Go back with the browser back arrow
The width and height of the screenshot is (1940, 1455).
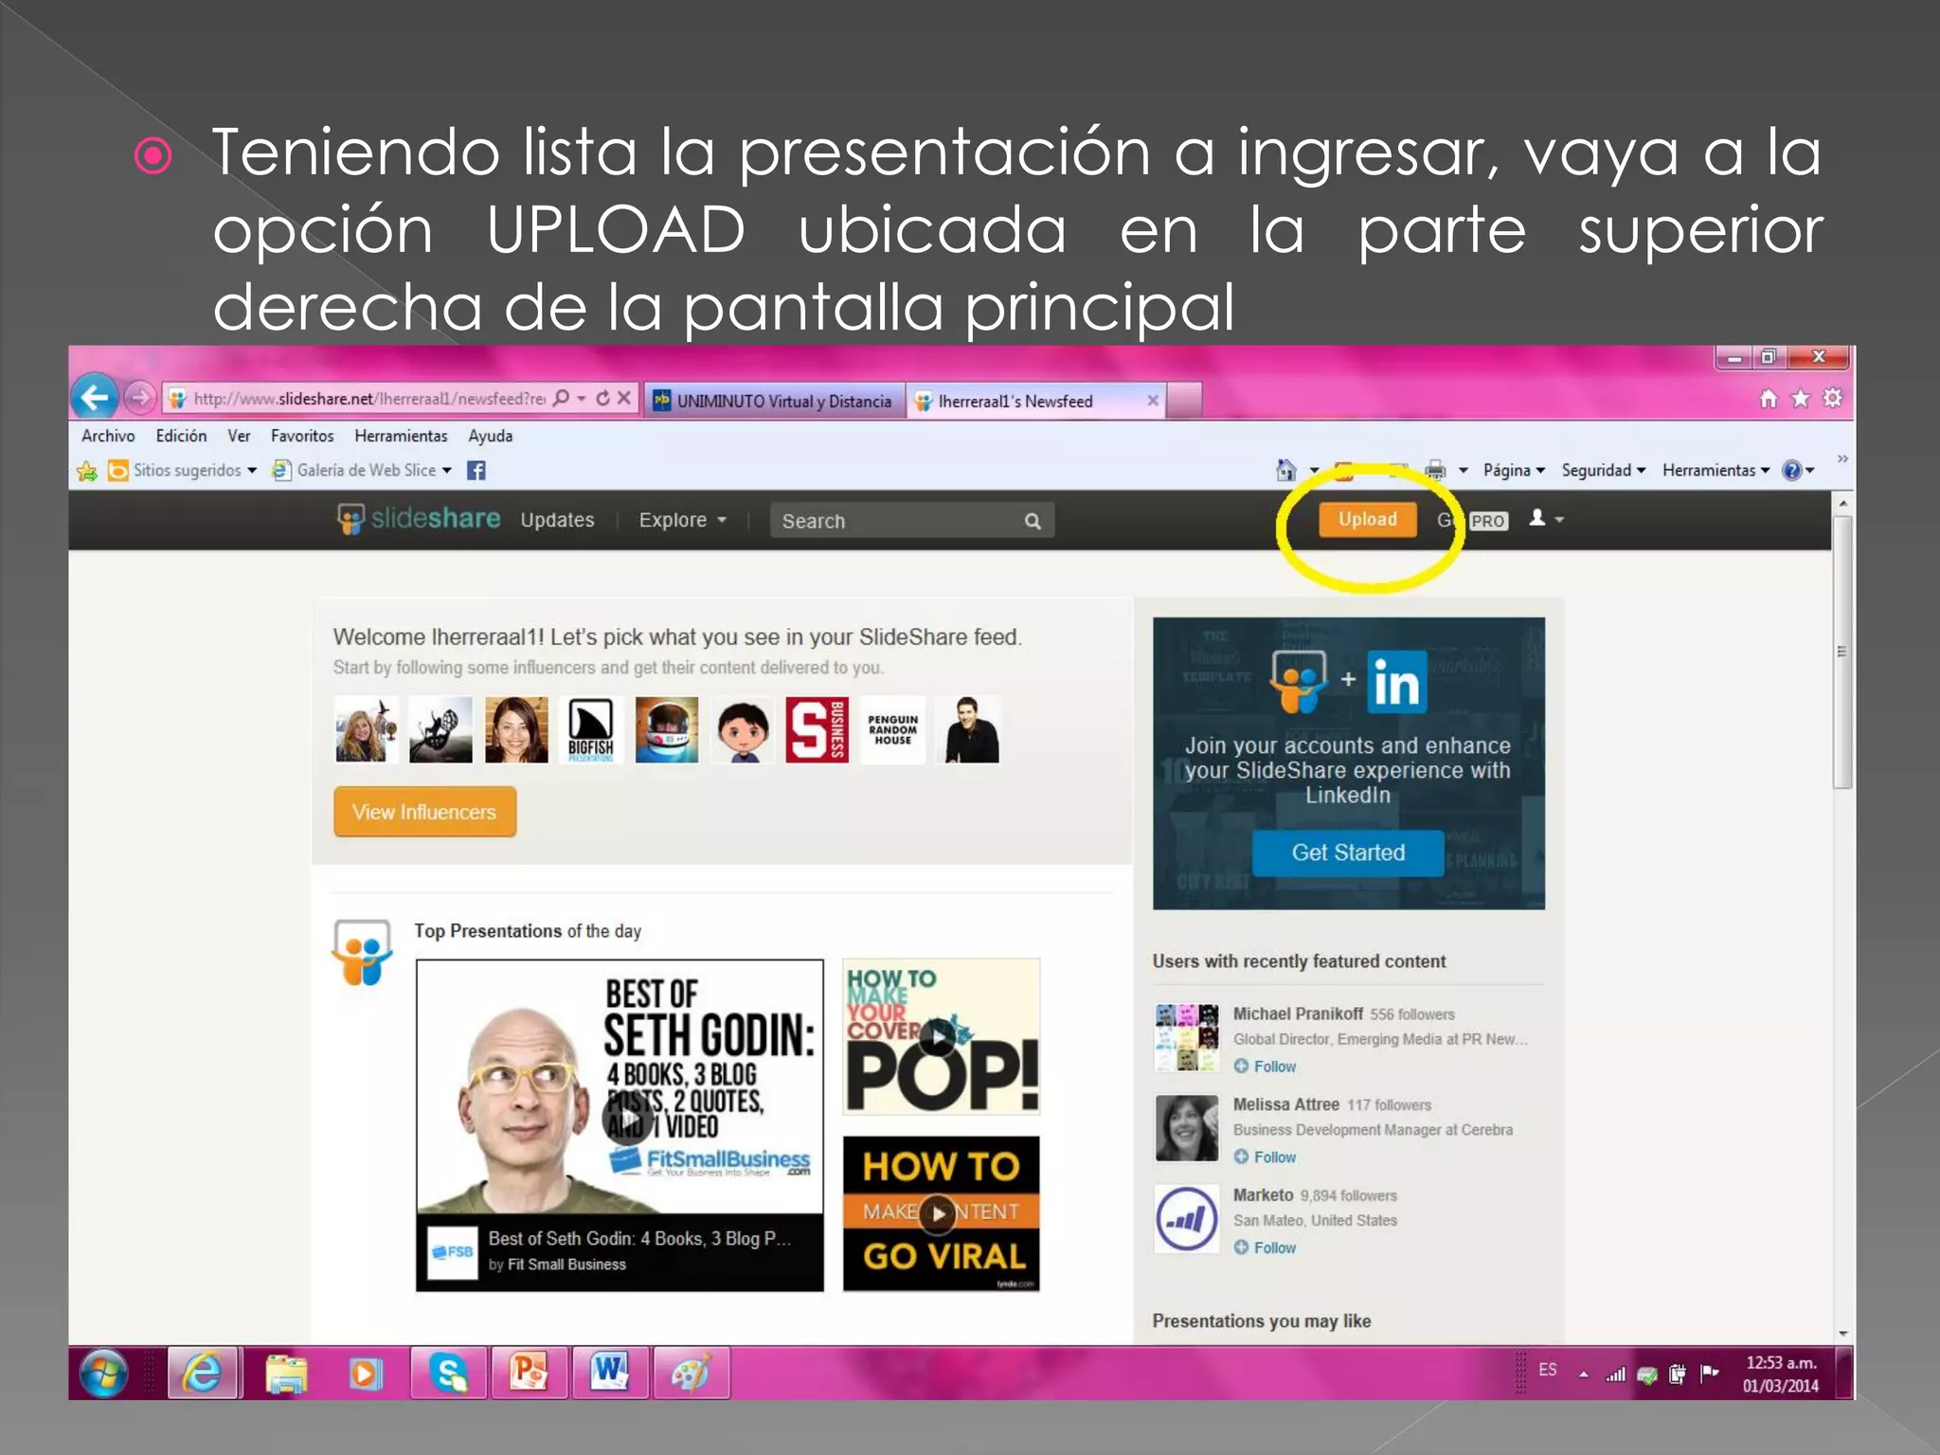click(x=95, y=398)
